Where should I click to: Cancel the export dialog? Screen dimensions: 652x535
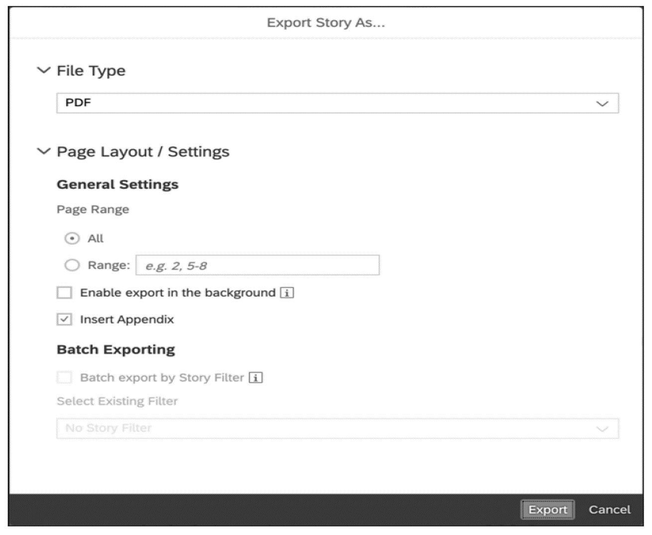[609, 509]
